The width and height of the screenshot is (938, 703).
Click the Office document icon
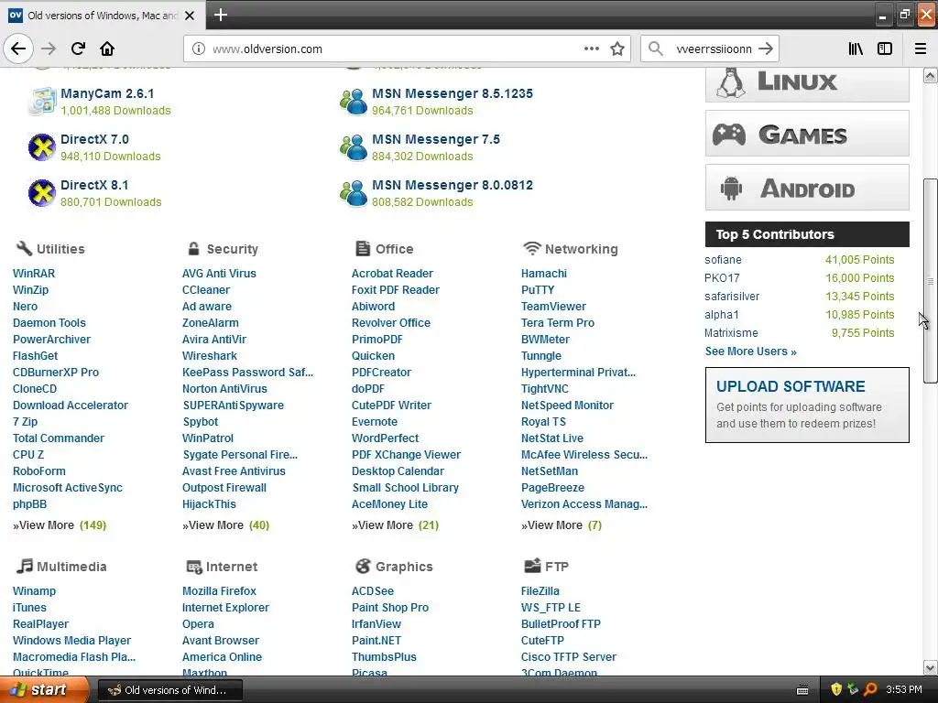coord(363,248)
